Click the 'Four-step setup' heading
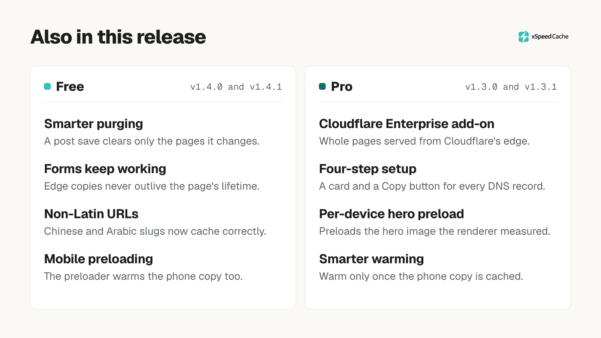 (x=368, y=169)
